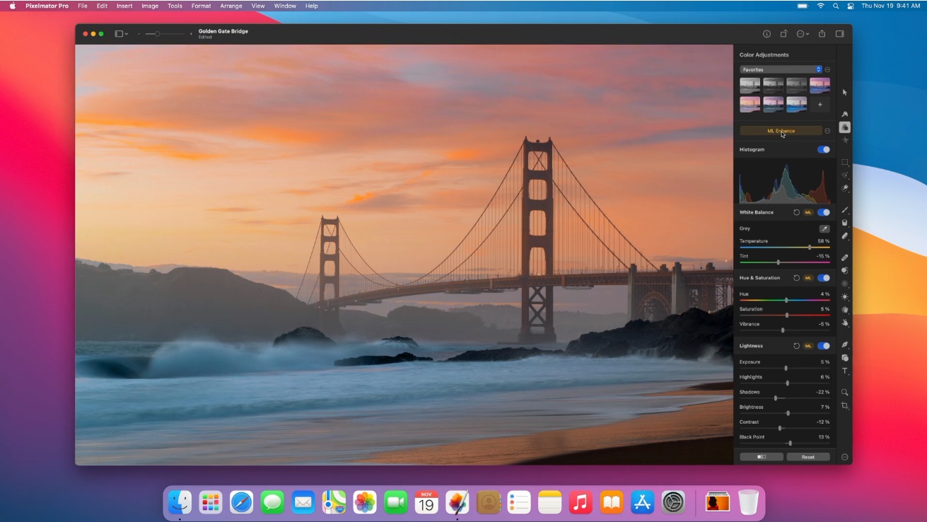Open the Favorites presets dropdown
The image size is (927, 522).
[x=781, y=69]
